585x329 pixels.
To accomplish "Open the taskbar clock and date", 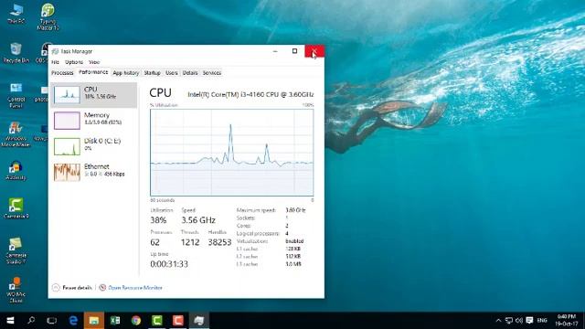I will [x=566, y=320].
